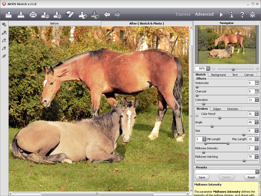The image size is (261, 196).
Task: Toggle the Color Pencil checkbox
Action: pyautogui.click(x=197, y=115)
